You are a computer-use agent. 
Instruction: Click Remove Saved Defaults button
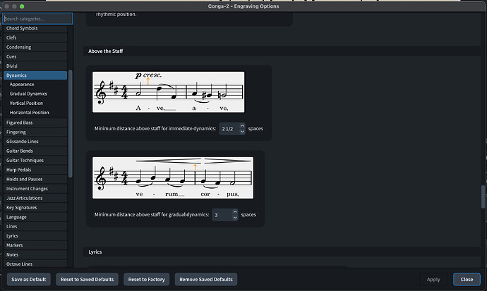pyautogui.click(x=206, y=279)
